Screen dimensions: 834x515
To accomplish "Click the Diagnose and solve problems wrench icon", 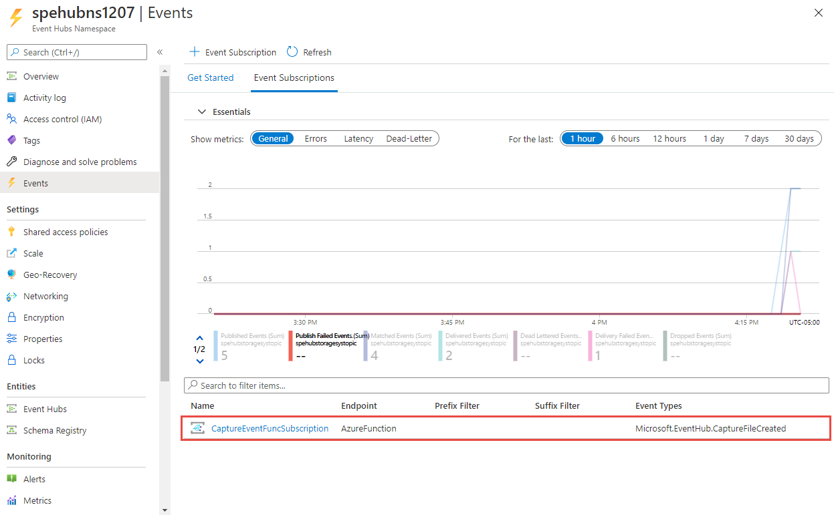I will (11, 162).
